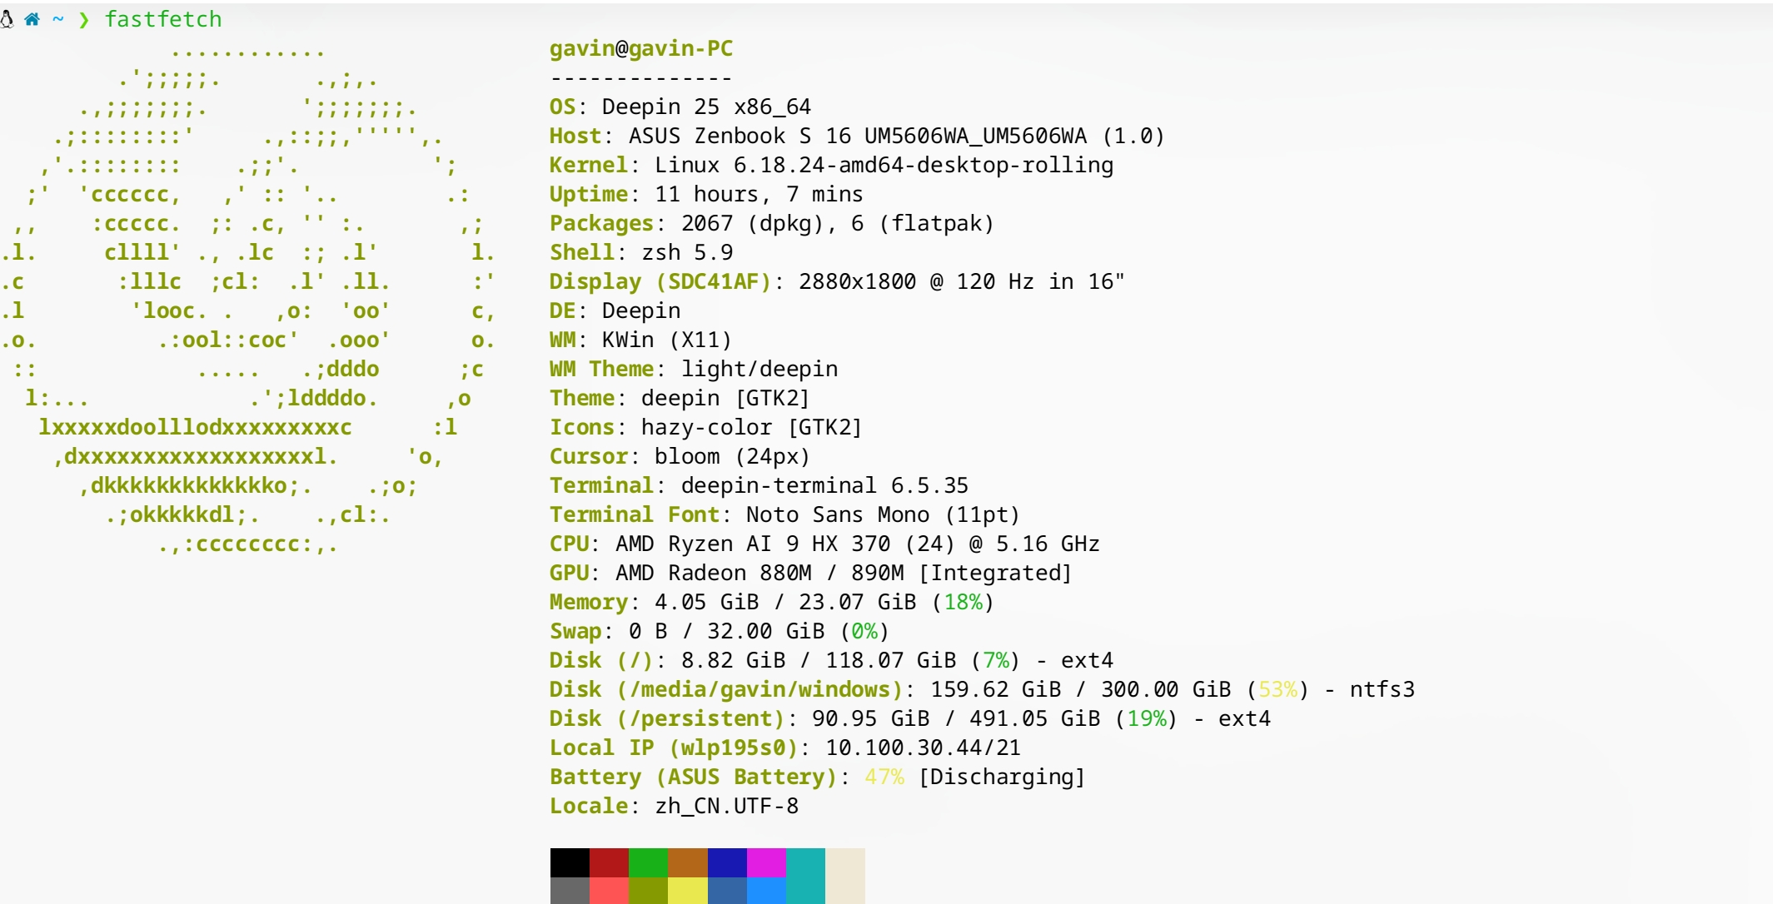This screenshot has height=904, width=1773.
Task: Click the 'Disk (/persistent)' label
Action: click(667, 718)
